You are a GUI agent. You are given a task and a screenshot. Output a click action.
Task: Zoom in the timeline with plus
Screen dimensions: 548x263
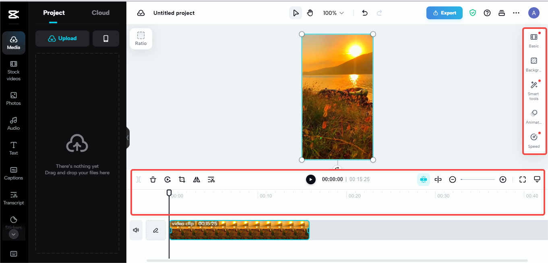click(x=503, y=179)
